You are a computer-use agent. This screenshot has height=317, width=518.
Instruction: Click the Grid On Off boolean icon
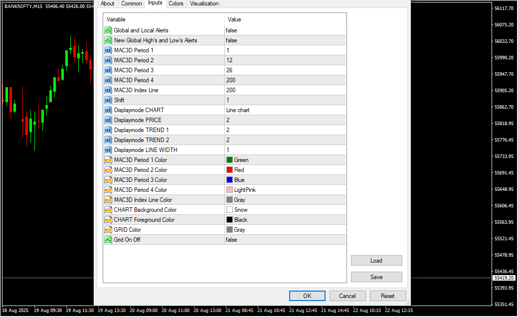coord(108,240)
